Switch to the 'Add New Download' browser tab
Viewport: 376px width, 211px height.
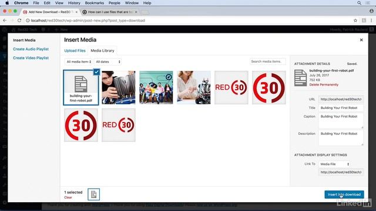click(x=49, y=12)
